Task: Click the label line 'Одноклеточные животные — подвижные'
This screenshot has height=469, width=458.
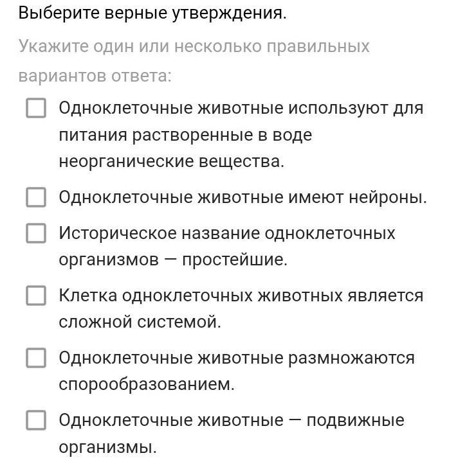Action: (231, 420)
